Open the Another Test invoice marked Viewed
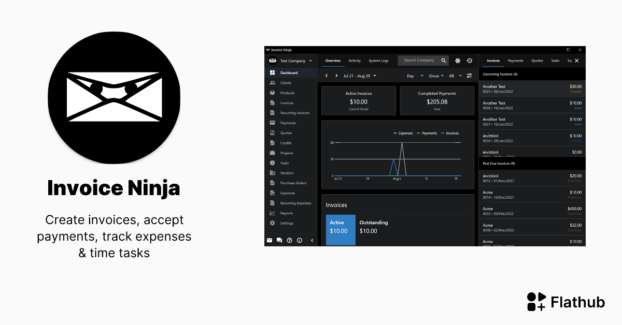Screen dimensions: 622x325 click(531, 89)
